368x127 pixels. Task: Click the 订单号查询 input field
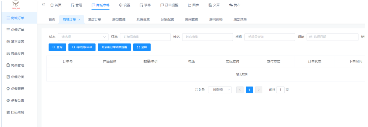click(x=145, y=37)
